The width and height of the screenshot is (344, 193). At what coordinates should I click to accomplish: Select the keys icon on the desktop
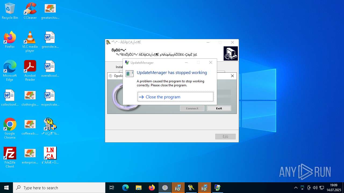(x=50, y=127)
